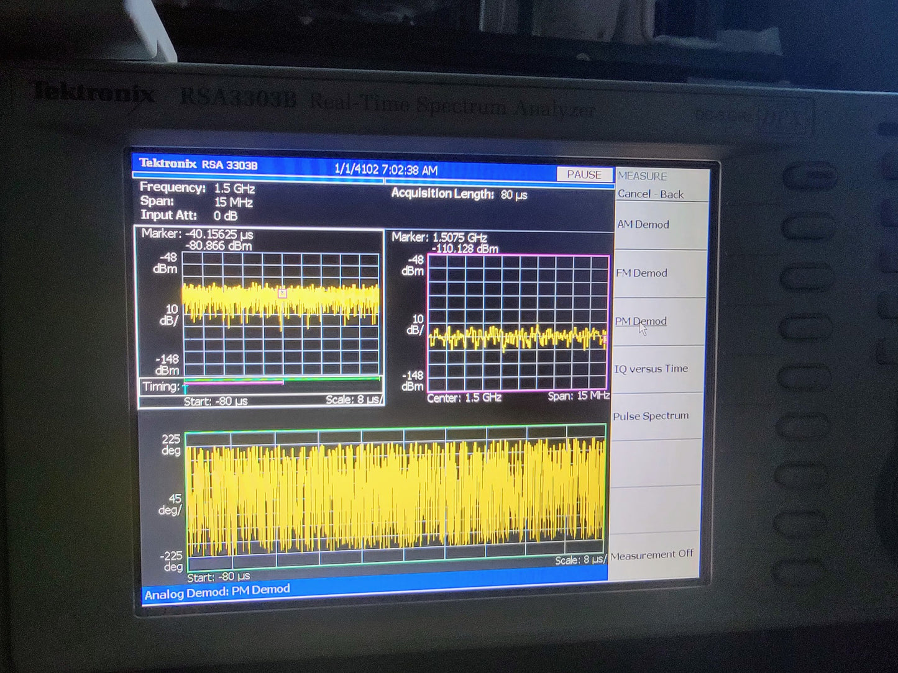The image size is (898, 673).
Task: Switch to Pulse Spectrum measurement
Action: click(651, 416)
